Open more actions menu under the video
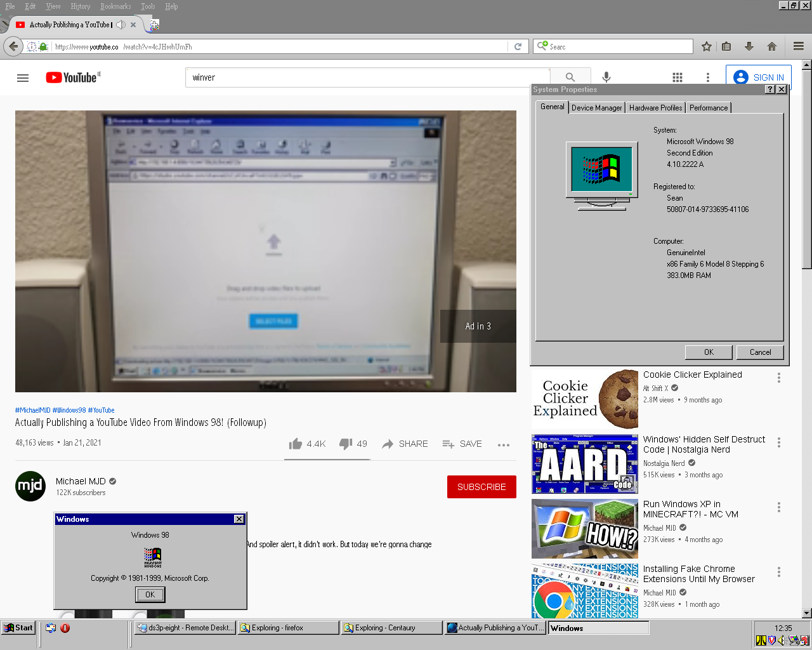This screenshot has height=650, width=812. 504,444
